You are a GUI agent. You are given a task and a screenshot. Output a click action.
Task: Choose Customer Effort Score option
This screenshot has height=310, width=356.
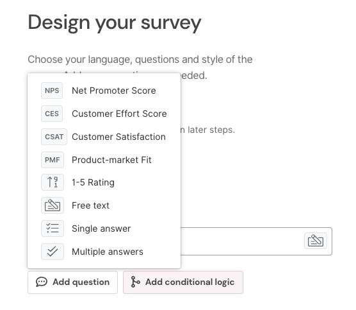coord(104,114)
